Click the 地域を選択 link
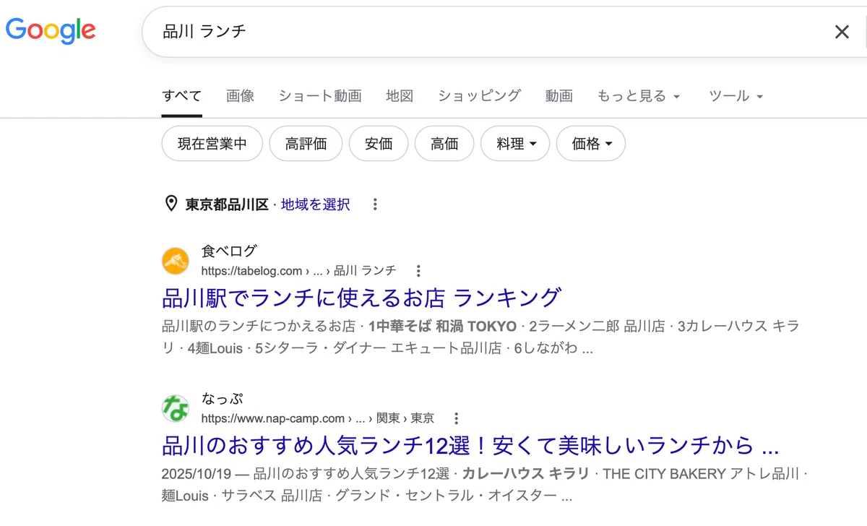The width and height of the screenshot is (867, 526). tap(316, 204)
